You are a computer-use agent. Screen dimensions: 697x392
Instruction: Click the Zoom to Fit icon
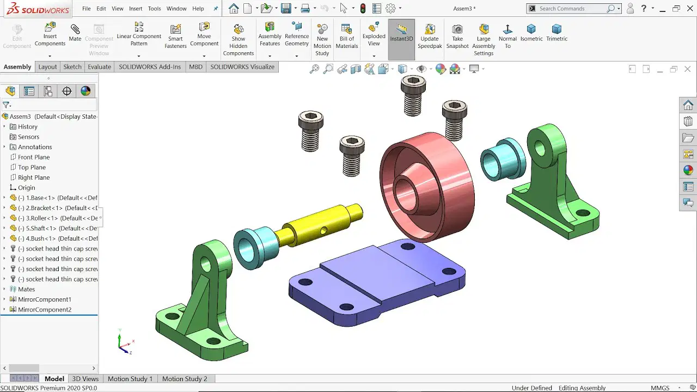pyautogui.click(x=314, y=69)
